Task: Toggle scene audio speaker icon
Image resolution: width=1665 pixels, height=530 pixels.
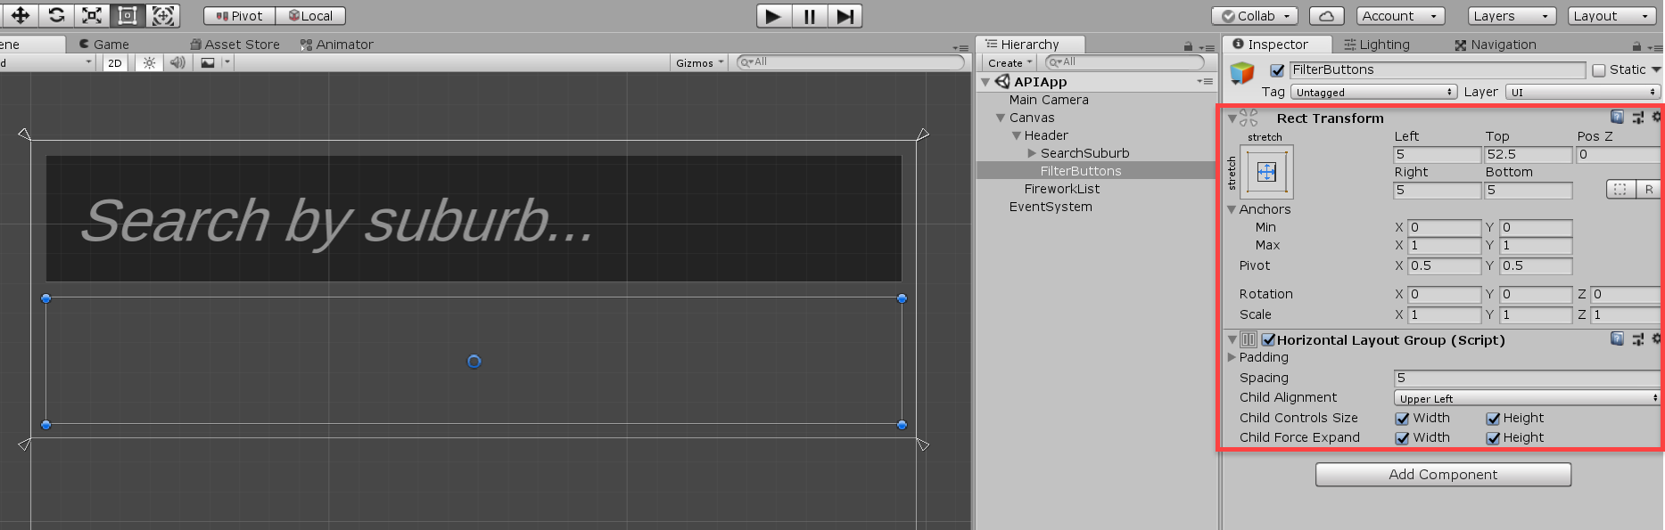Action: 177,62
